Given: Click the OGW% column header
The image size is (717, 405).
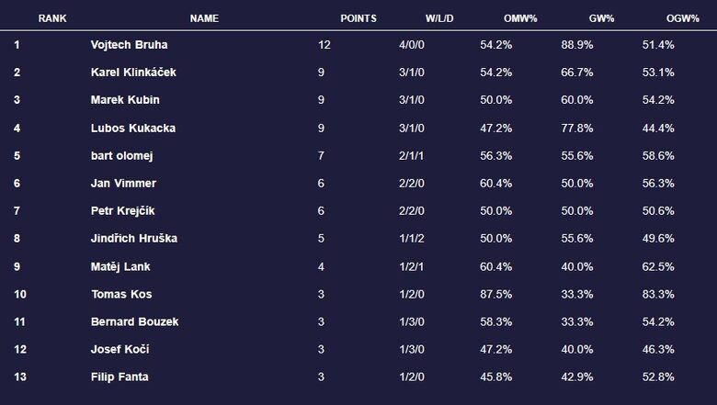Looking at the screenshot, I should 683,18.
